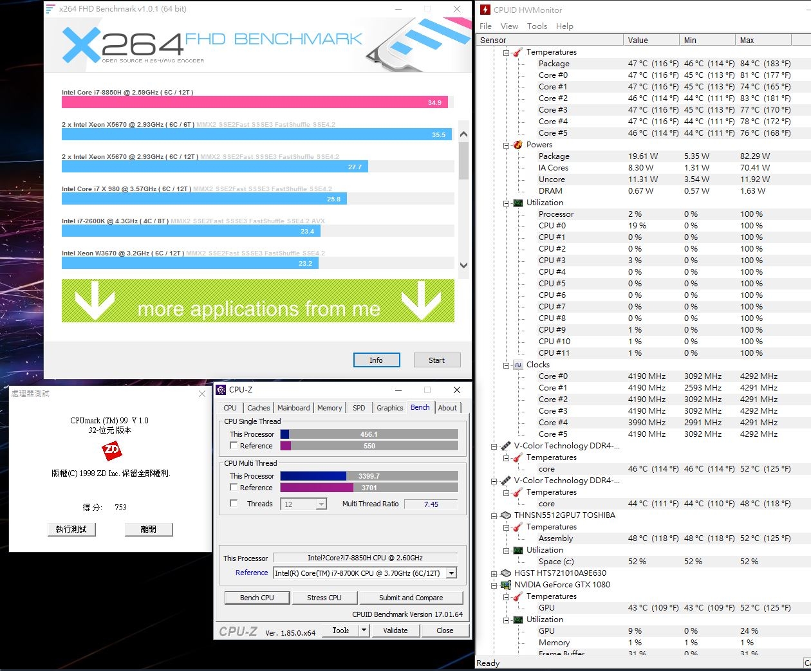Collapse the THNSN5512GPU7 TOSHIBA node
Viewport: 811px width, 671px height.
(x=494, y=516)
